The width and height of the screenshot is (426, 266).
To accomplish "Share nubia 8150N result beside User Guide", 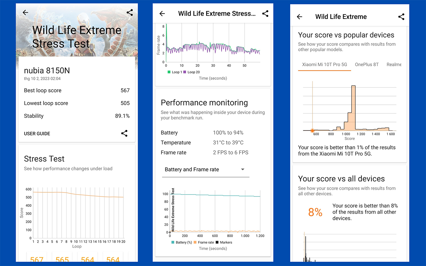I will click(124, 133).
